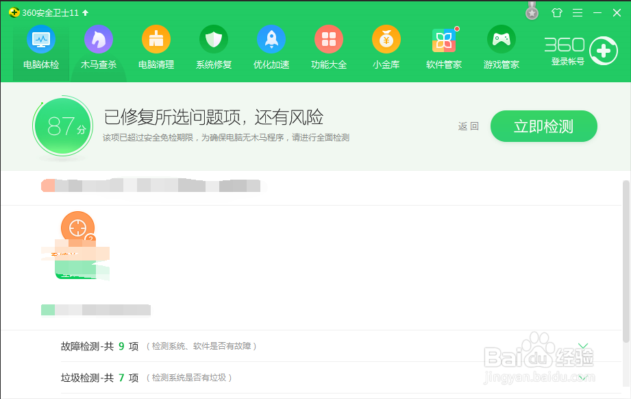This screenshot has width=631, height=399.
Task: Open the 游戏管家 gamepad icon
Action: 502,40
